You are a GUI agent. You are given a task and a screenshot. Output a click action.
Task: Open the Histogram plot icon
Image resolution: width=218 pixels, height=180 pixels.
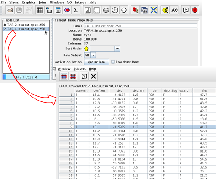pos(88,10)
